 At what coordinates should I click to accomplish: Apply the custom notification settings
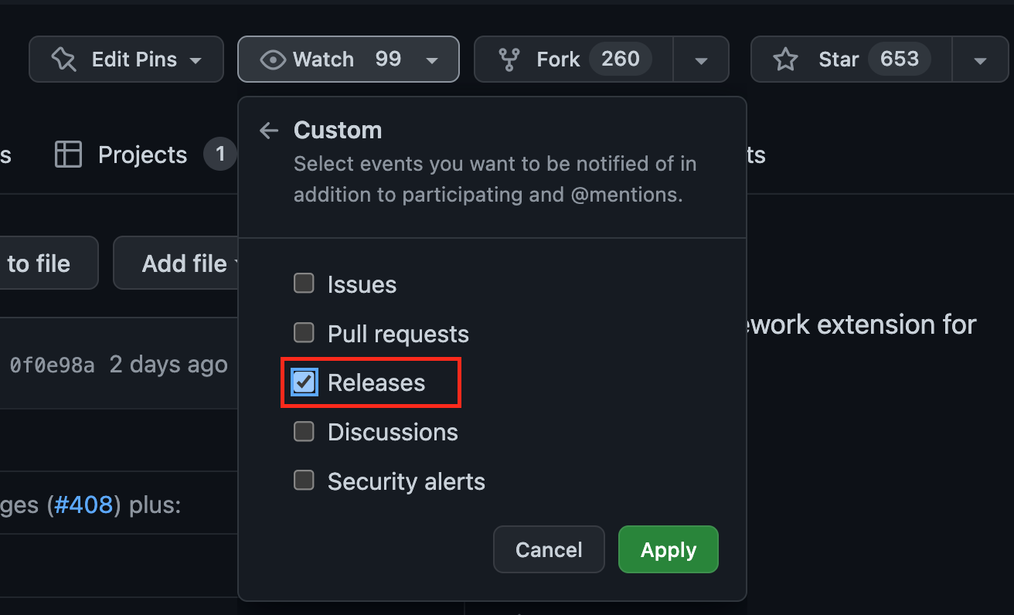point(668,549)
